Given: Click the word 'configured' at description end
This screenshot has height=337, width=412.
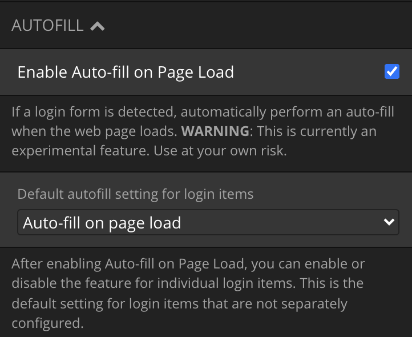Looking at the screenshot, I should (47, 323).
